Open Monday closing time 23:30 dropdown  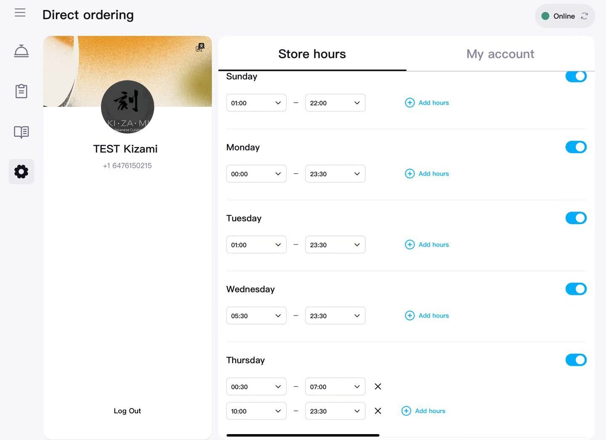point(335,174)
